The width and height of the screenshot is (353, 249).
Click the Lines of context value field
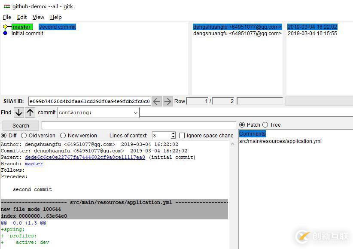[161, 136]
